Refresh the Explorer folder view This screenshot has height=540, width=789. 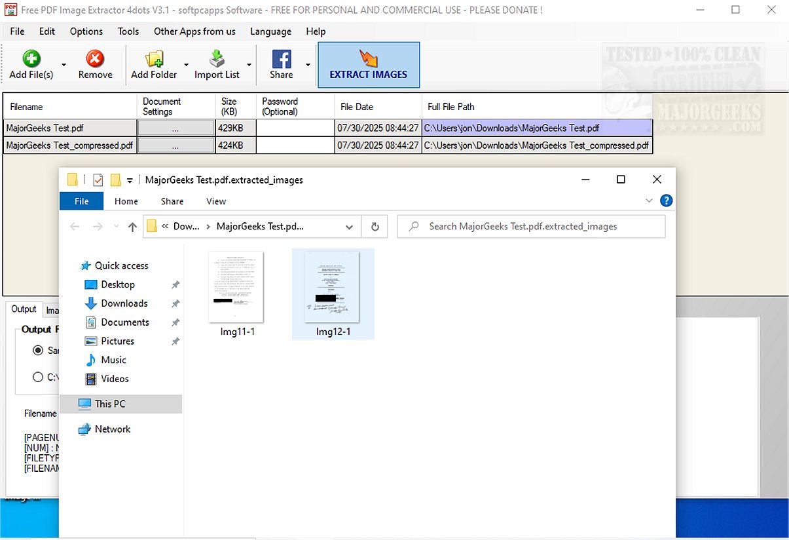(375, 227)
